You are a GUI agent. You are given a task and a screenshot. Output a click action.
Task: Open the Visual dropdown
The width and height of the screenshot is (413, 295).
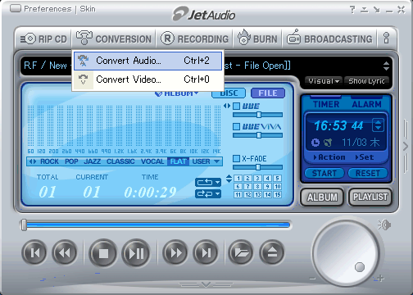coord(324,81)
